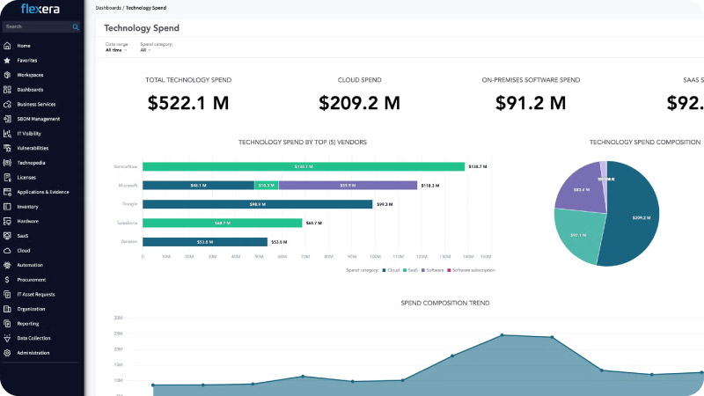Image resolution: width=704 pixels, height=396 pixels.
Task: Click Spend Composition Trend chart title
Action: point(445,303)
